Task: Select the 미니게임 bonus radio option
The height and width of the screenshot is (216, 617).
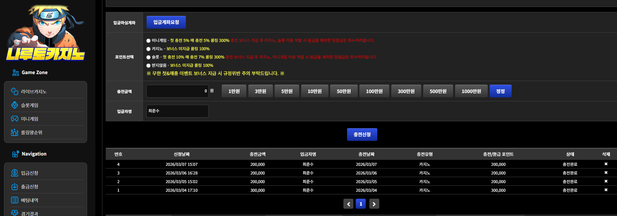Action: click(x=148, y=41)
